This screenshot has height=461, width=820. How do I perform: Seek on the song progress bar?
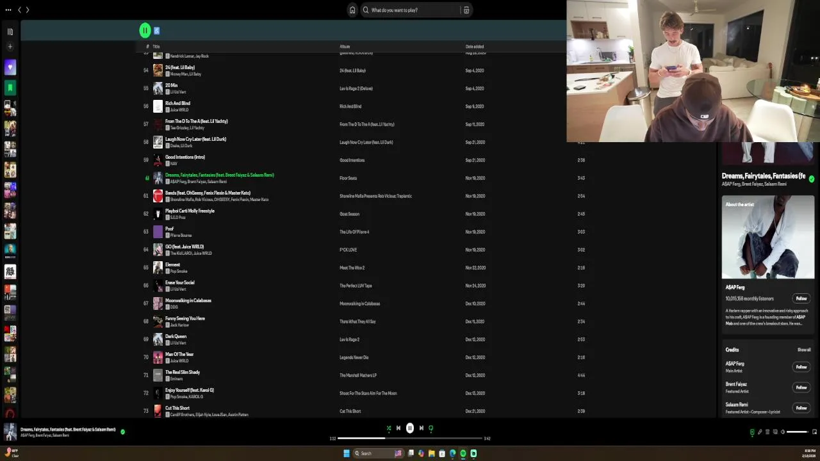410,439
